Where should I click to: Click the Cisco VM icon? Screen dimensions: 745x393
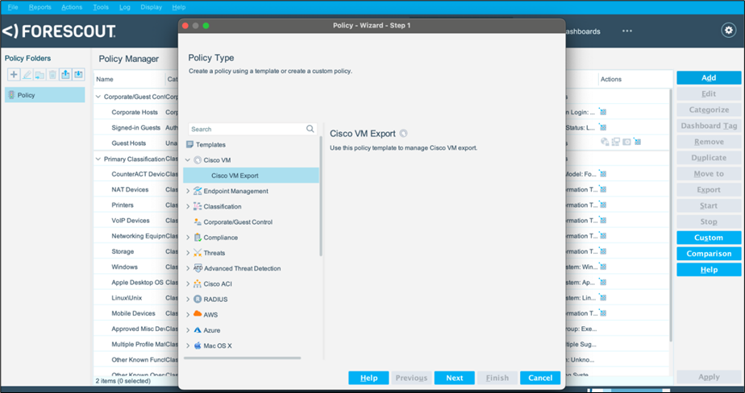tap(198, 160)
